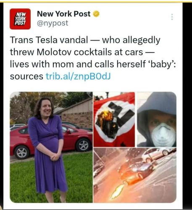The image size is (192, 210).
Task: Click the white respirator mask in the photo
Action: click(163, 134)
